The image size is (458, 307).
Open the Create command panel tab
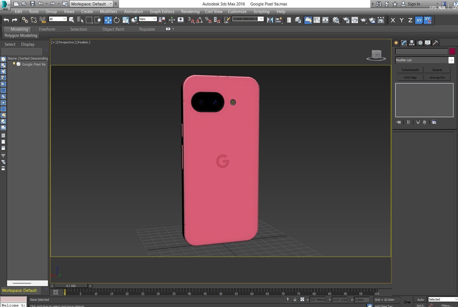coord(396,43)
